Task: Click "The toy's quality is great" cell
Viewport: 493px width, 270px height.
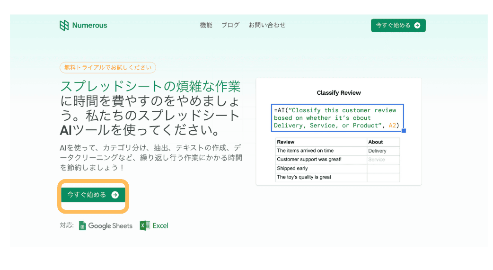Action: (x=321, y=177)
